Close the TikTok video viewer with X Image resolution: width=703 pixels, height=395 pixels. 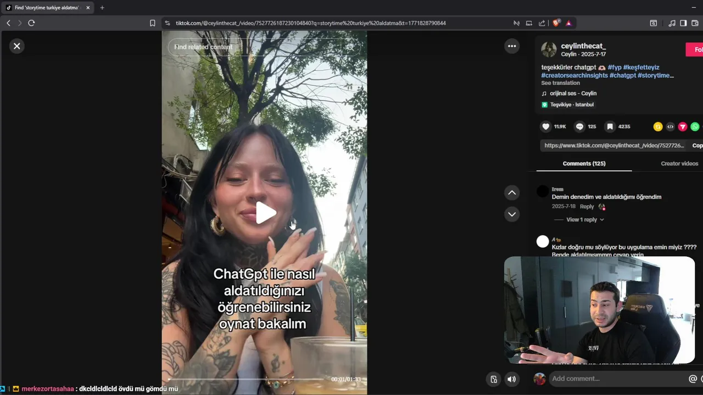point(16,46)
